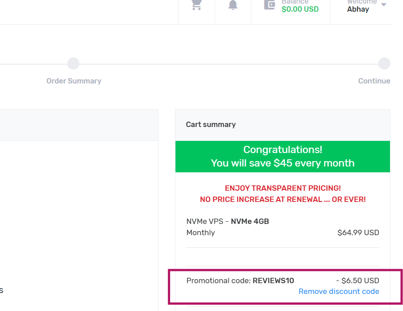Click the Remove discount code link
Viewport: 403px width, 311px height.
coord(339,291)
